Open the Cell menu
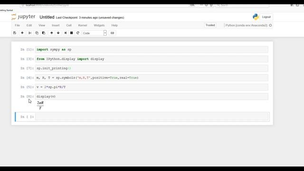 pos(69,25)
